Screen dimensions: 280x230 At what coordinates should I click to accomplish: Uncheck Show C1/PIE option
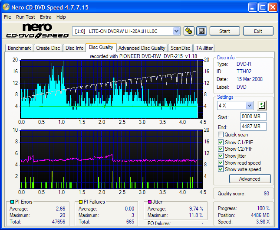click(x=221, y=142)
